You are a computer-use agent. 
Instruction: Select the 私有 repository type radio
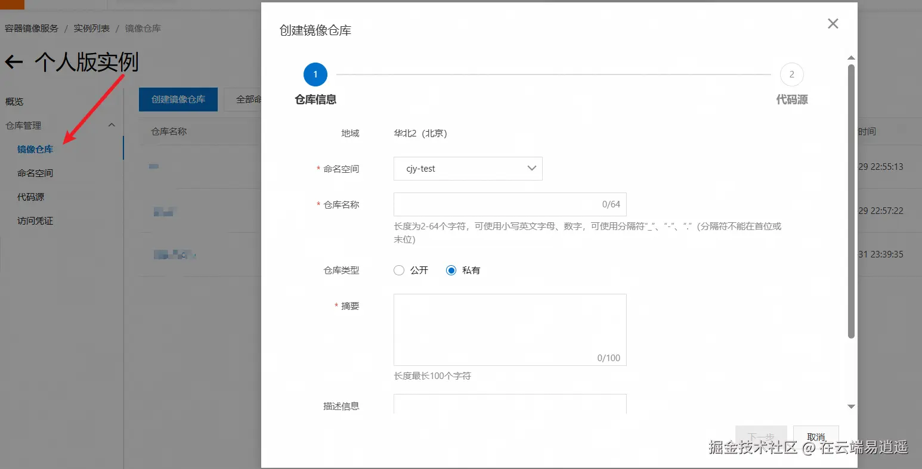pos(451,271)
